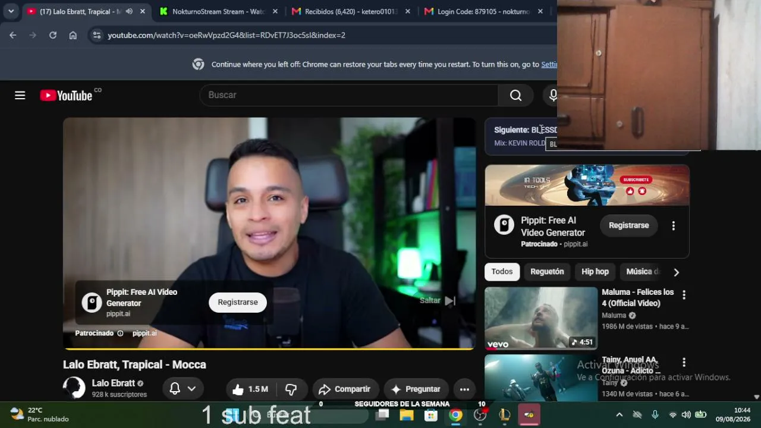Open the weather widget on the taskbar
The height and width of the screenshot is (428, 761).
pos(39,414)
